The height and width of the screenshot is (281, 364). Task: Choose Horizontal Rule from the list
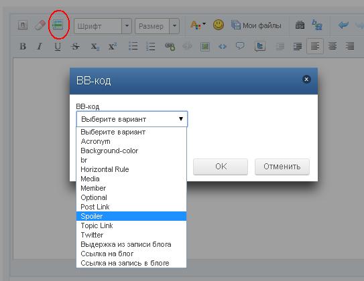[131, 169]
